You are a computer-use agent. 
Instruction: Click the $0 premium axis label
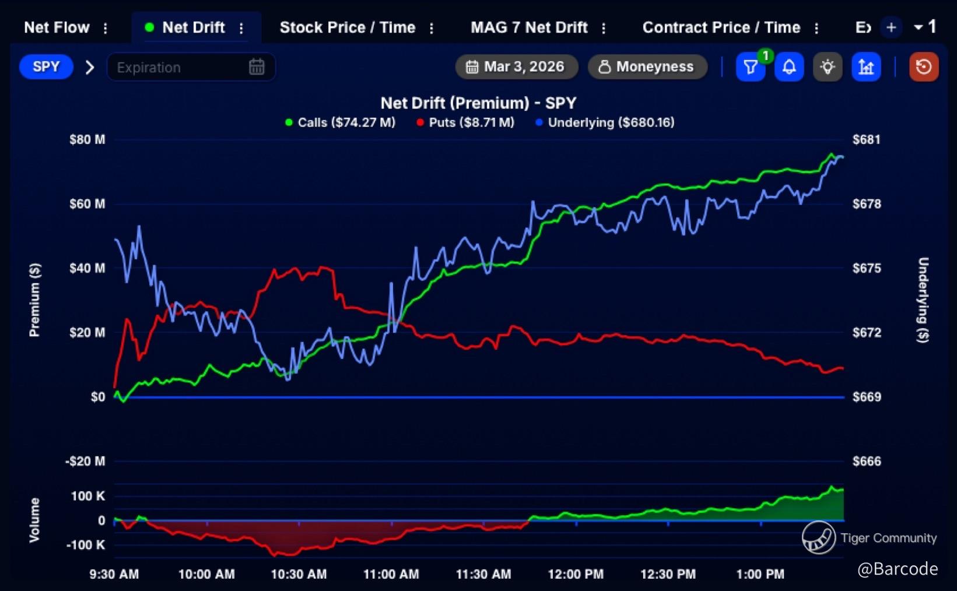click(98, 397)
